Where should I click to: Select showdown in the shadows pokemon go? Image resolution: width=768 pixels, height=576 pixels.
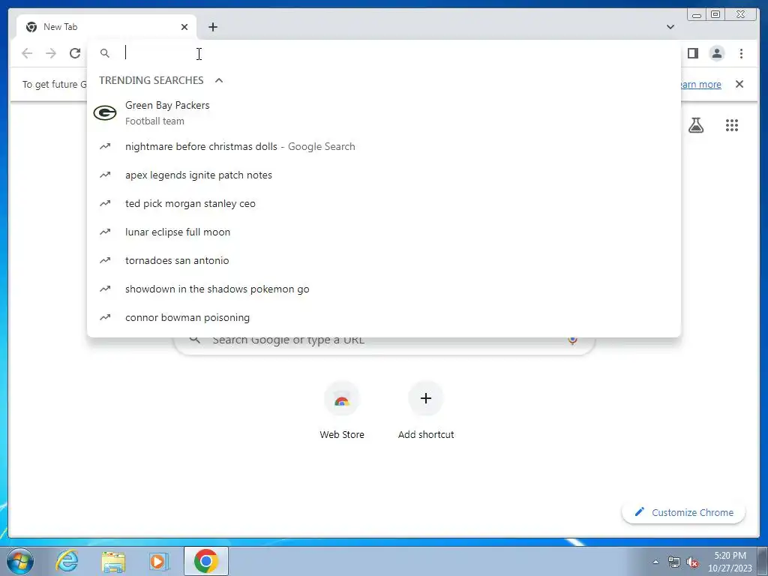pyautogui.click(x=383, y=289)
